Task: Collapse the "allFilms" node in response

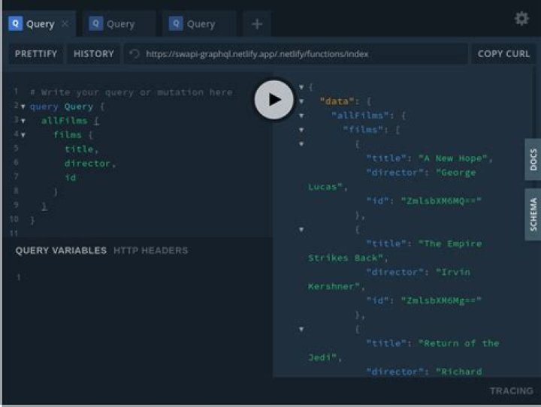Action: (x=301, y=116)
